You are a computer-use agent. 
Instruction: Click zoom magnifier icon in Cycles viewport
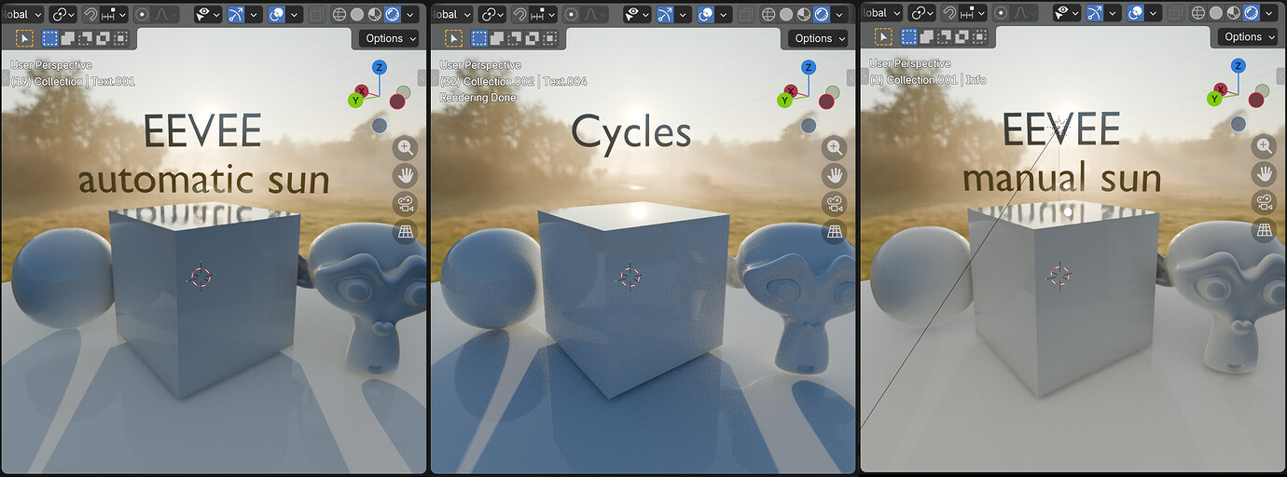click(x=834, y=147)
